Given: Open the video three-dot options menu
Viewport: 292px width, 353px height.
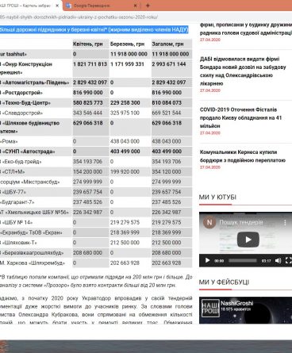Looking at the screenshot, I should point(285,223).
